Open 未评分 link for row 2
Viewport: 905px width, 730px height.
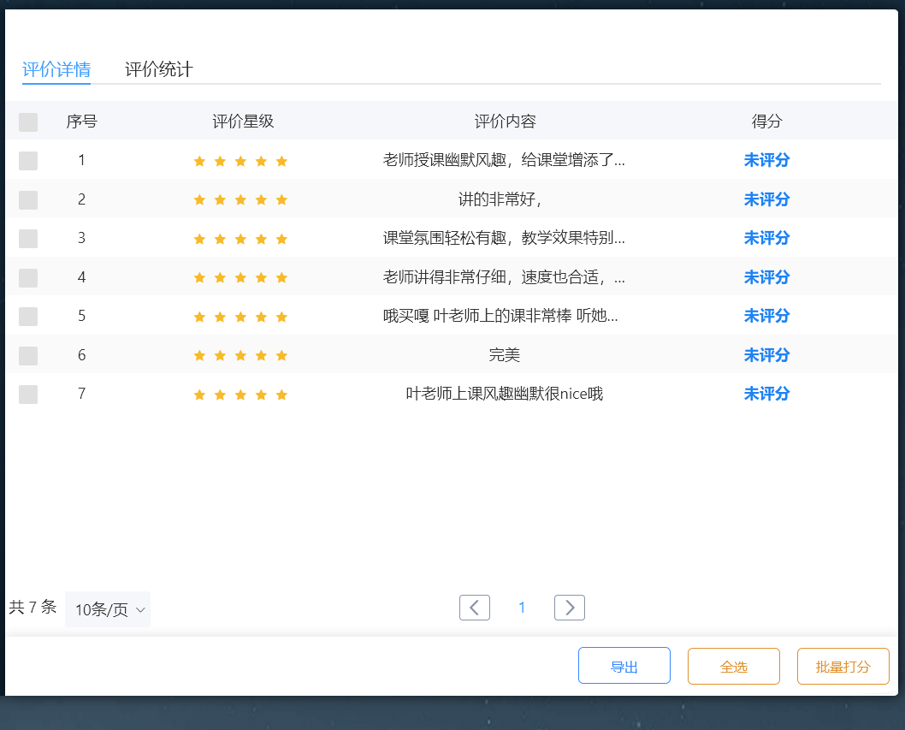tap(766, 199)
